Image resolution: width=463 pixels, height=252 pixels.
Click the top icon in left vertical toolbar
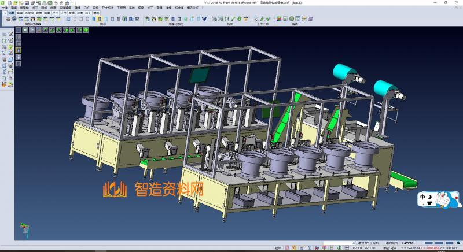4,35
